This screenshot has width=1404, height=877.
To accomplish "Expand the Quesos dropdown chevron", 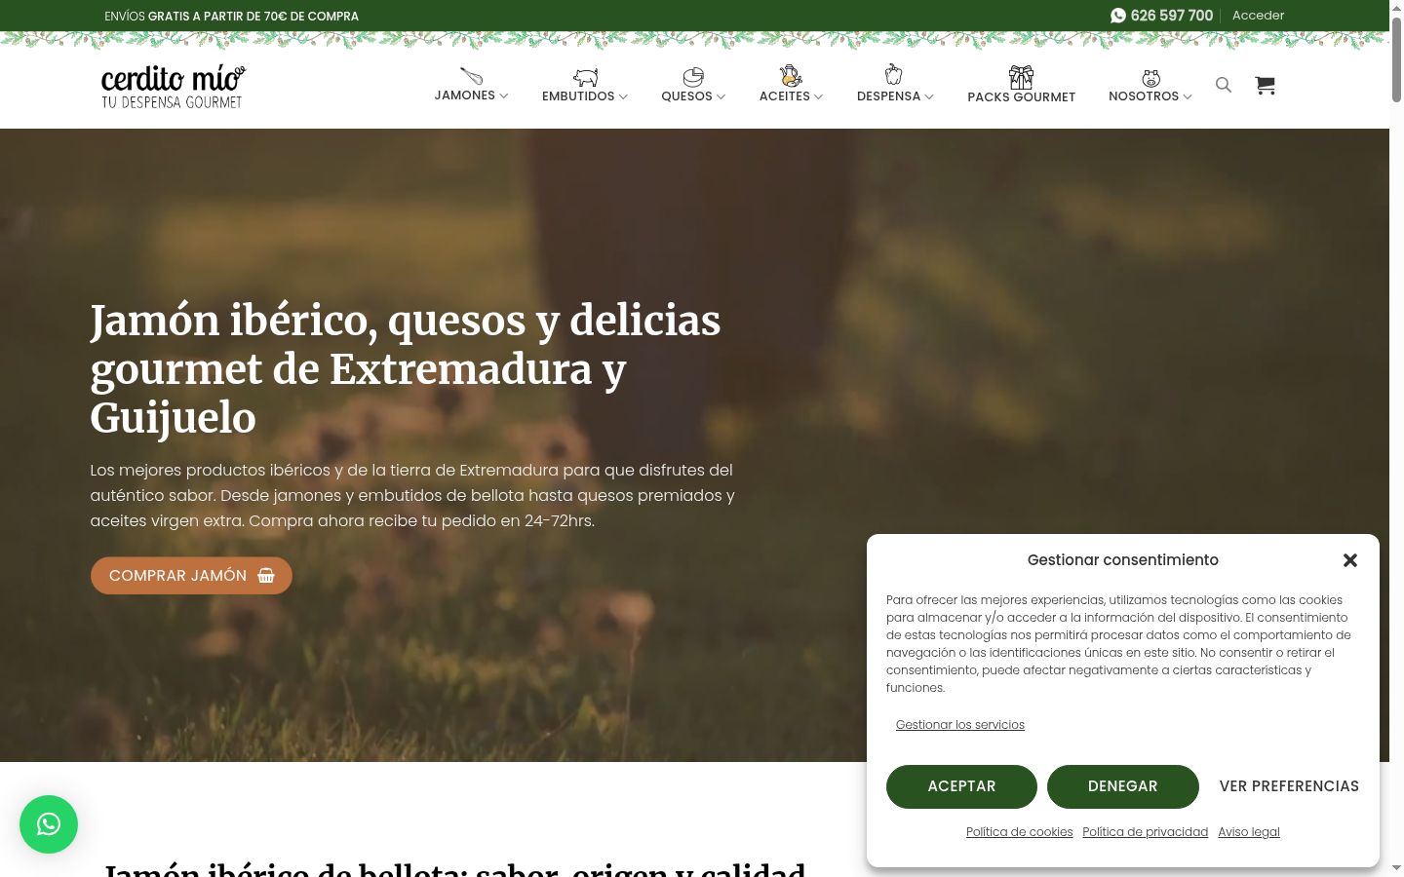I will point(721,97).
